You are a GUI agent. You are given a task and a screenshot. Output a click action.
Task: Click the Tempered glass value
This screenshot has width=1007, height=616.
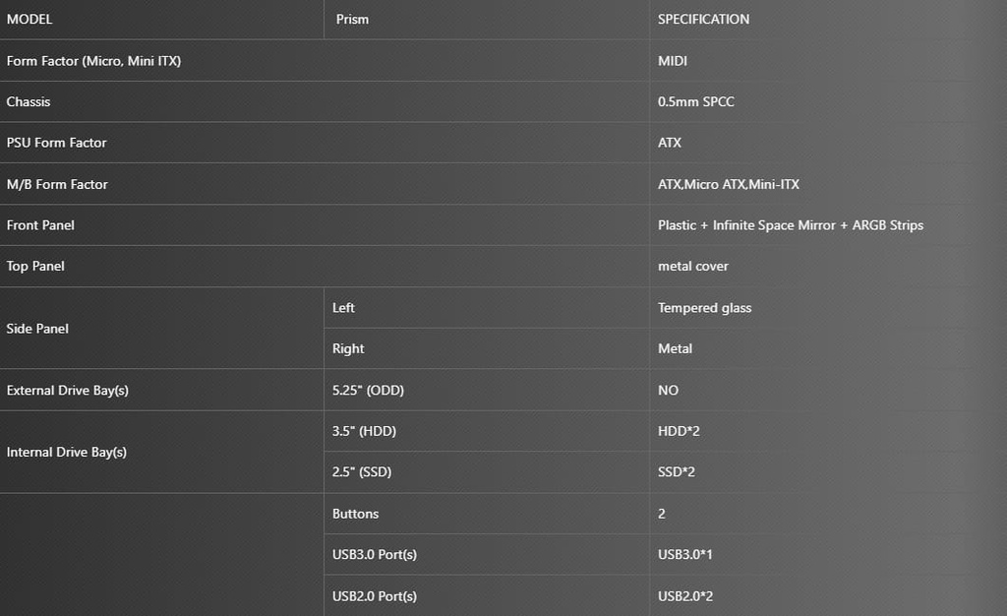pyautogui.click(x=704, y=308)
